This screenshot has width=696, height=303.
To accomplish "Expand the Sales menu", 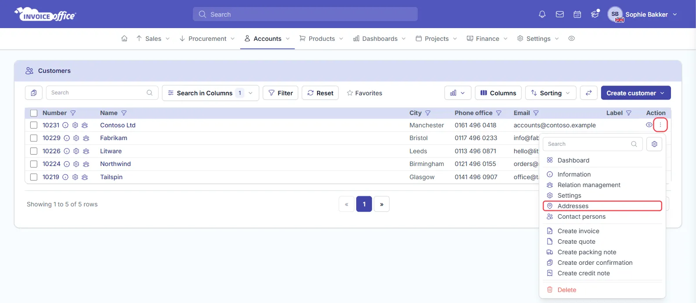I will pos(153,39).
